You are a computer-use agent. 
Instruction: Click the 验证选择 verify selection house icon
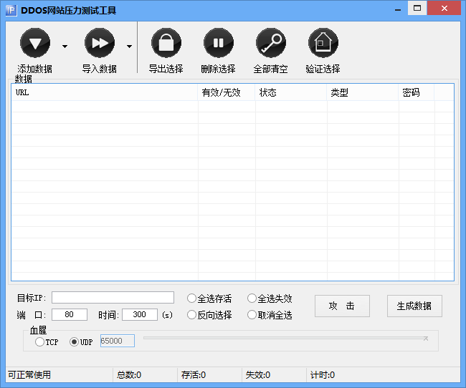pos(323,43)
